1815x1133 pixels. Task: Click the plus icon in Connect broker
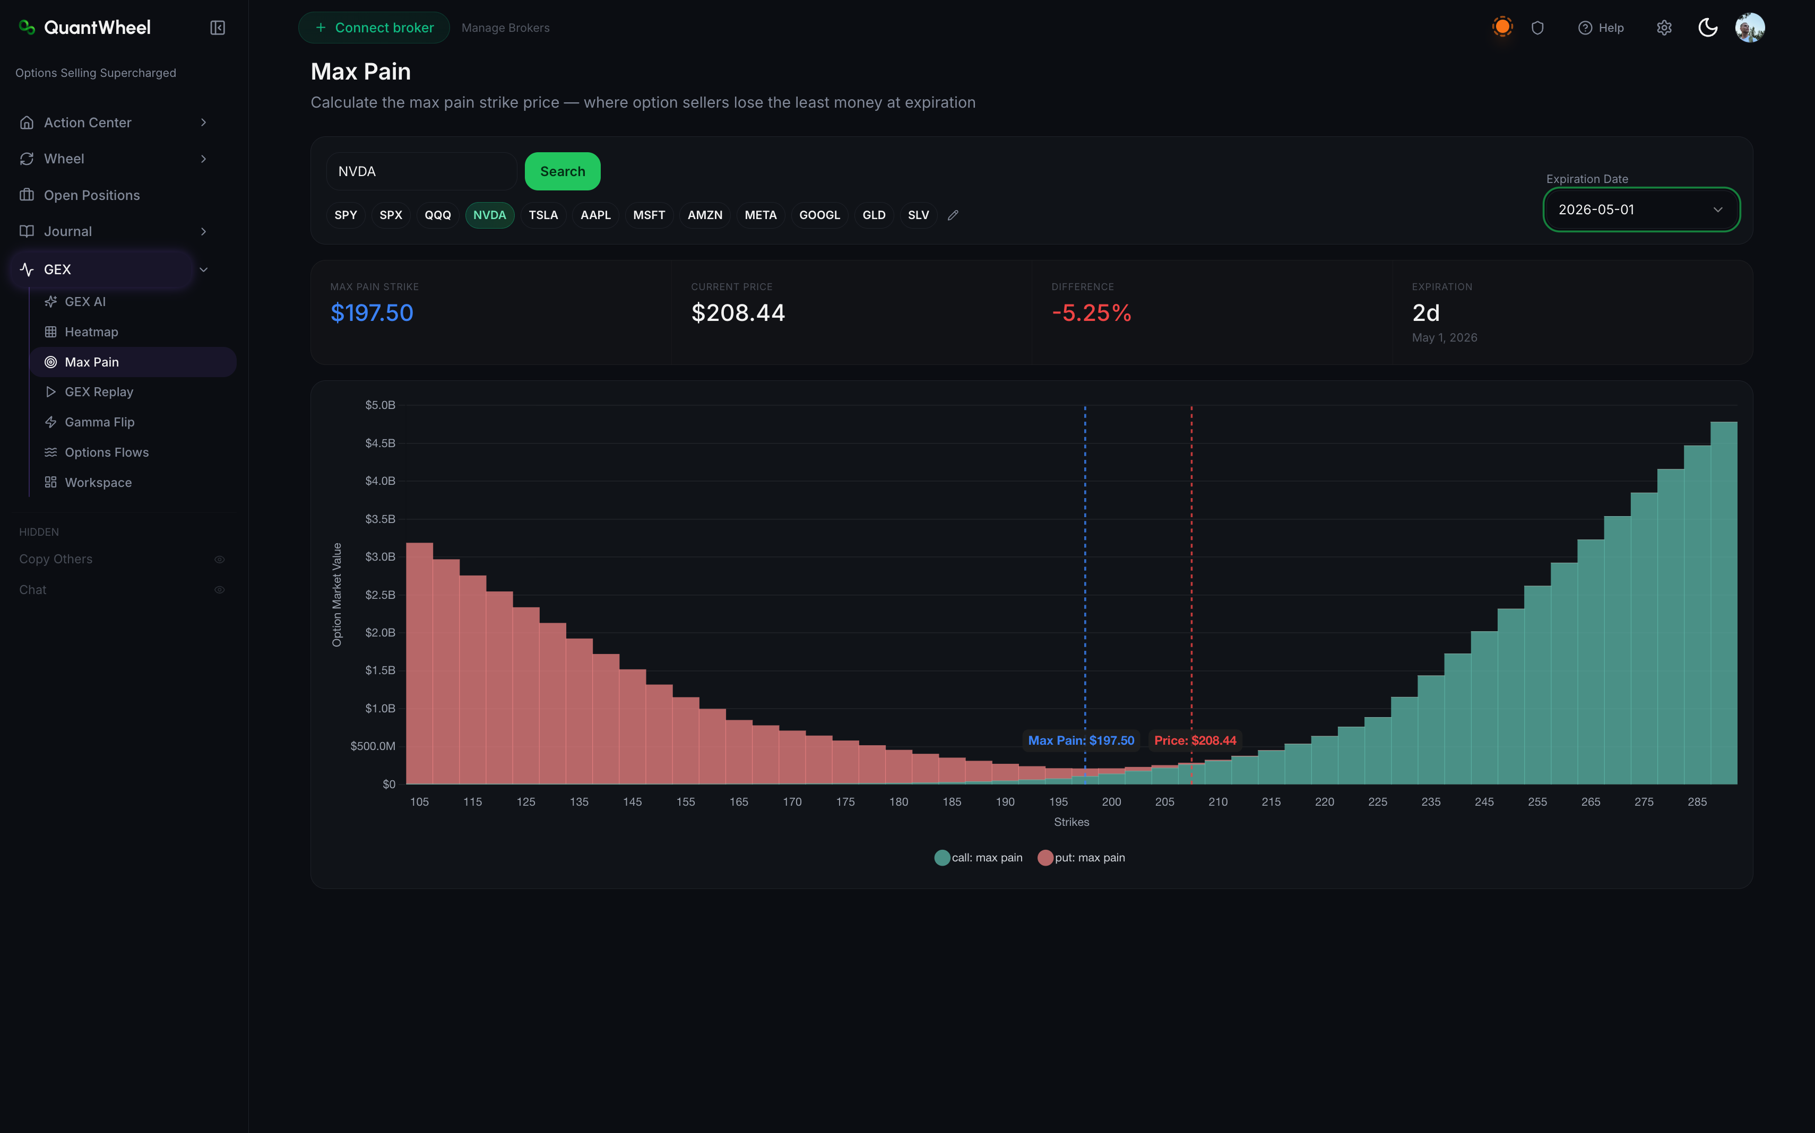(x=320, y=28)
